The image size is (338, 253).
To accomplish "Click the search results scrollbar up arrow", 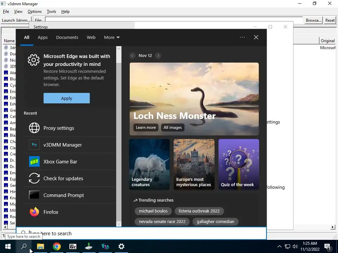I will click(x=119, y=49).
